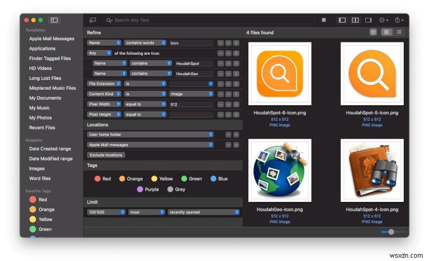
Task: Open the 100'000 limit dropdown
Action: [106, 212]
